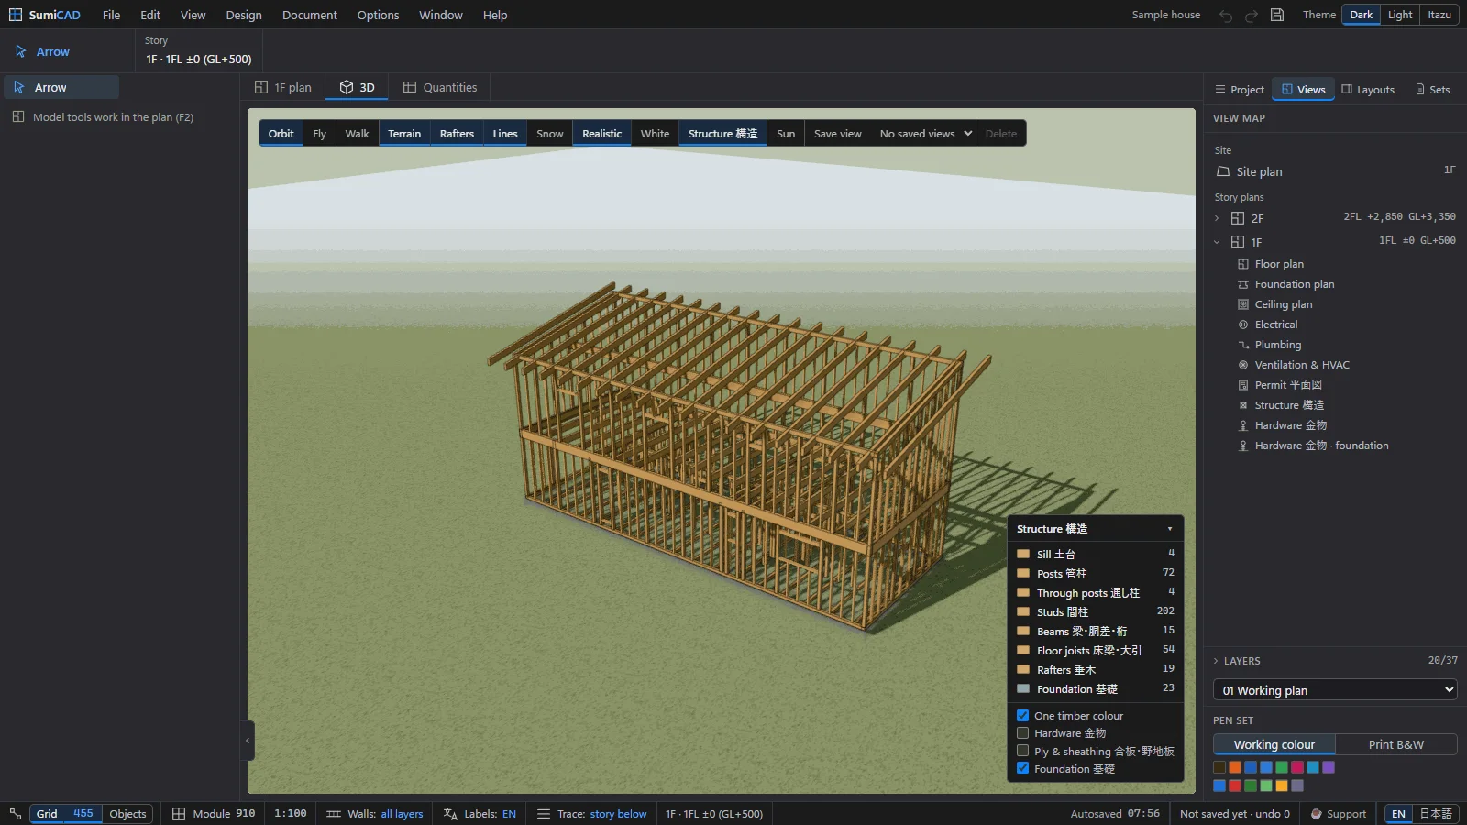This screenshot has height=825, width=1467.
Task: Toggle the Snow display option
Action: pyautogui.click(x=550, y=134)
